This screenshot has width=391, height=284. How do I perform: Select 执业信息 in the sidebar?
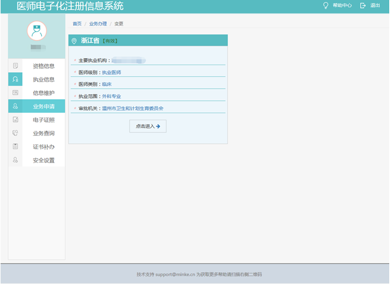coord(43,79)
